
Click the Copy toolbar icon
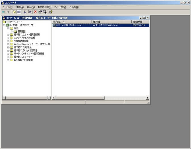pos(30,12)
